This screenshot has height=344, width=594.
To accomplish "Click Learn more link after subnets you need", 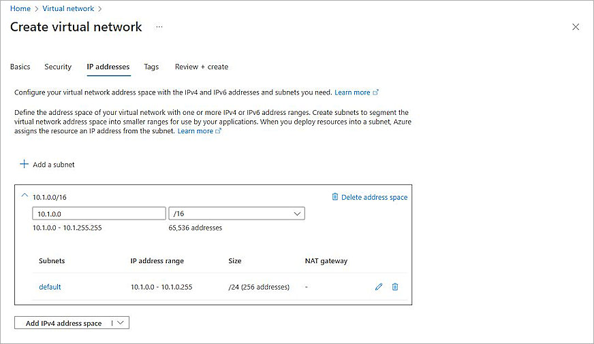I will 352,92.
